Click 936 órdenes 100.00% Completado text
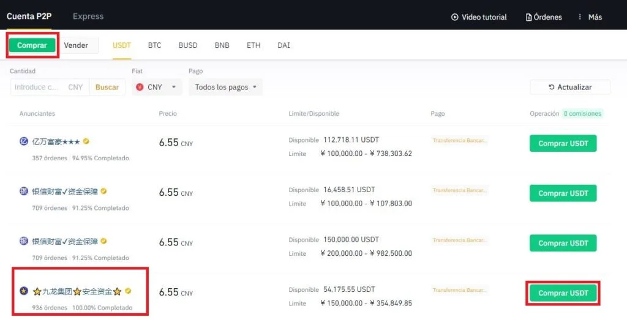Screen dimensions: 627x320 tap(82, 308)
